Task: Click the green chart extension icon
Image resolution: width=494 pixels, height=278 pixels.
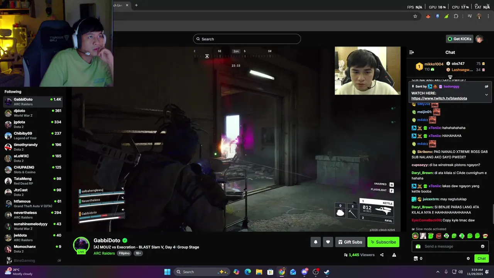Action: (447, 16)
